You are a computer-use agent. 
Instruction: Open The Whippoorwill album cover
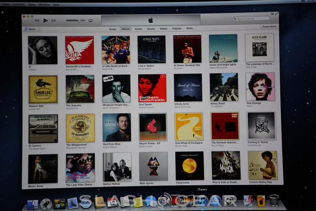(x=80, y=128)
